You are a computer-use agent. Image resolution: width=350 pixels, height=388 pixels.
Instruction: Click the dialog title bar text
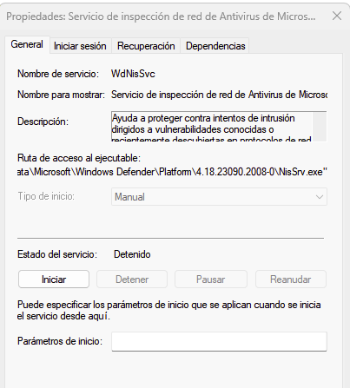pyautogui.click(x=161, y=16)
